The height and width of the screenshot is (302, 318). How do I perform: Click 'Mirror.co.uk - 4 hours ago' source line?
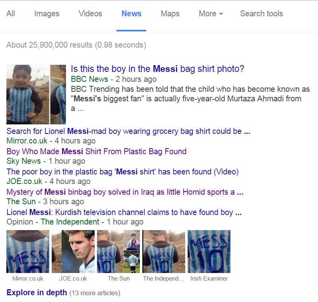(51, 141)
